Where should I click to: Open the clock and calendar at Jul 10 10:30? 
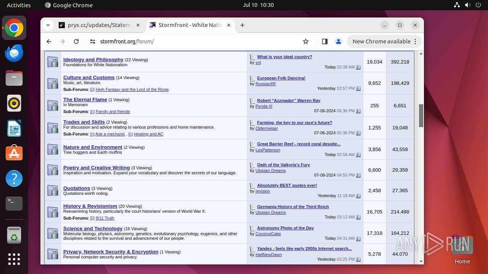click(x=258, y=5)
